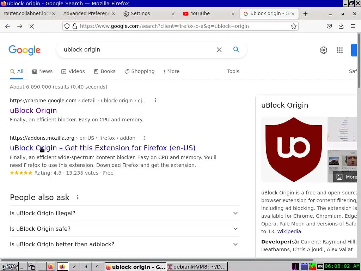Launch Firefox from the taskbar launcher

(51, 267)
